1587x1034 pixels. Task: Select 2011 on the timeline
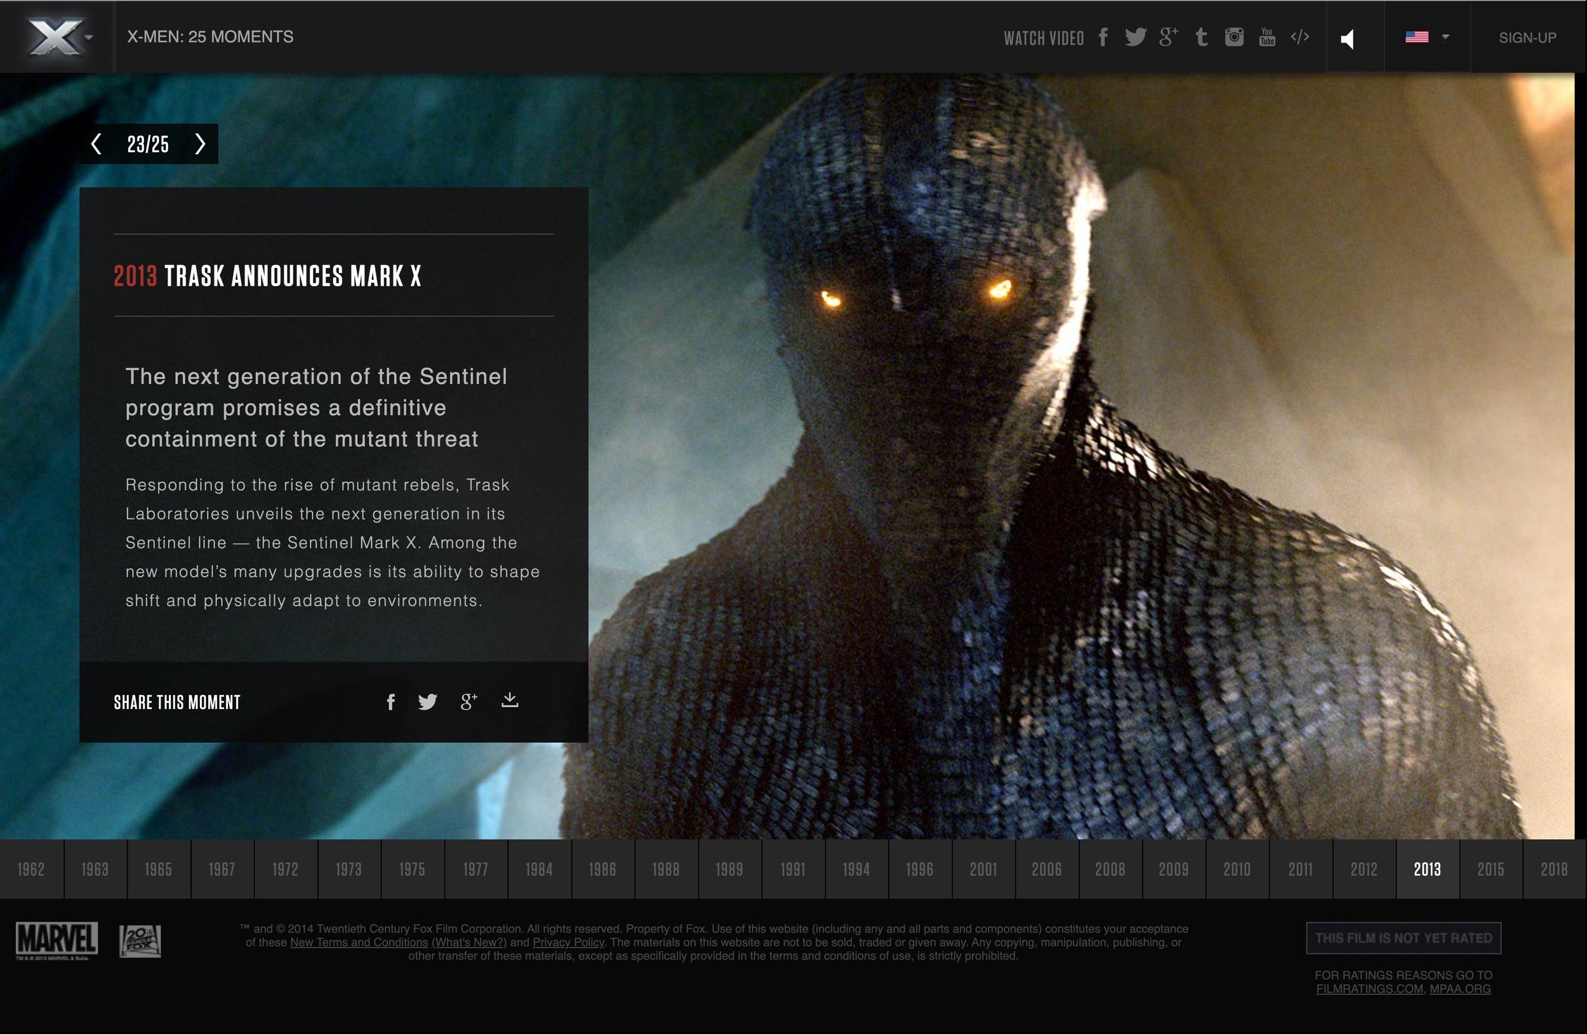(x=1300, y=870)
